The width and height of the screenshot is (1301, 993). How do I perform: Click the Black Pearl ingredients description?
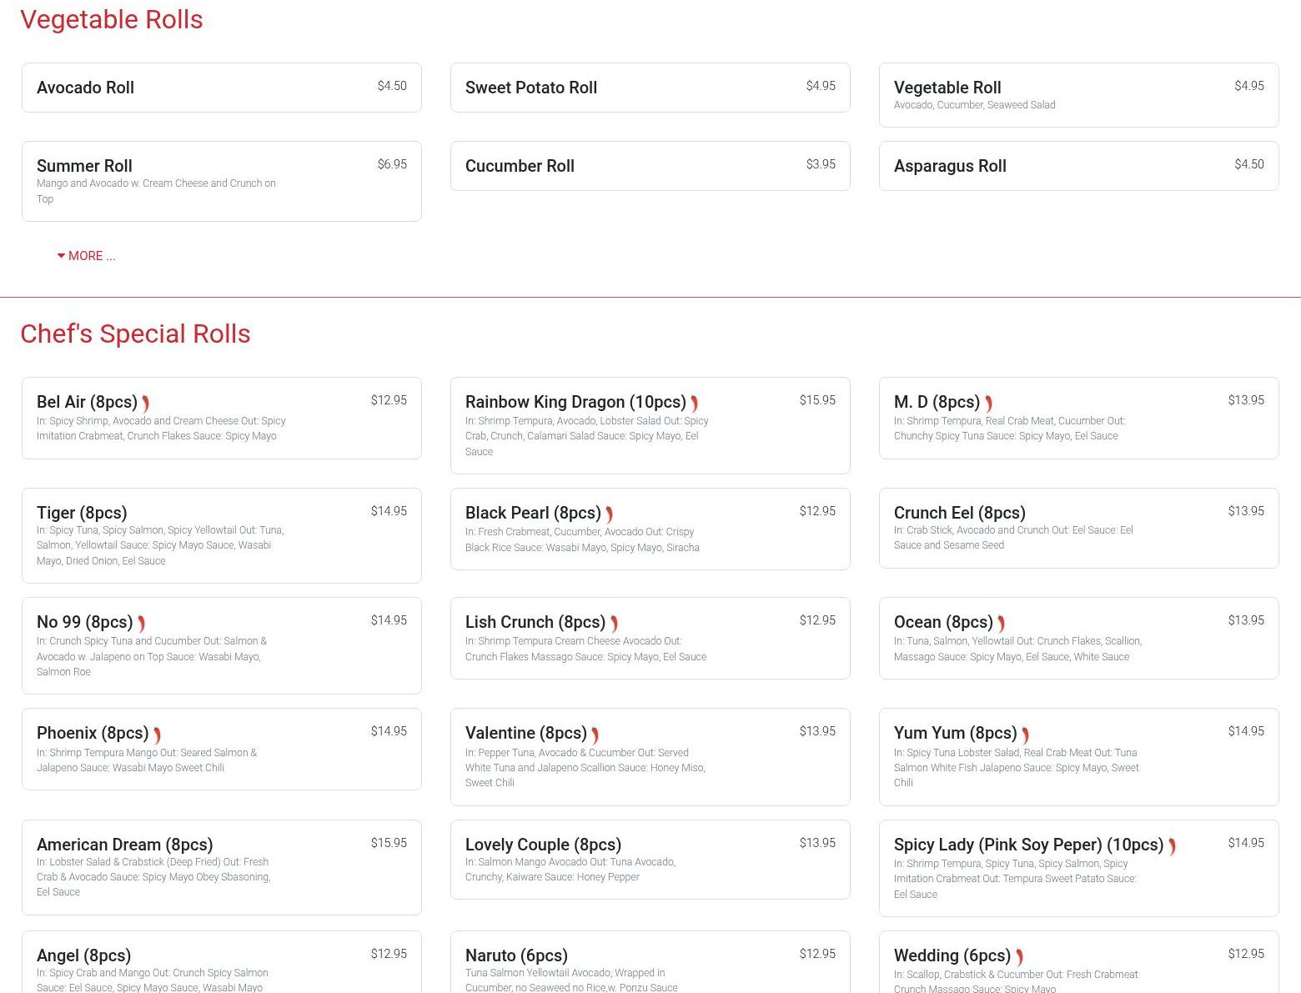click(583, 539)
